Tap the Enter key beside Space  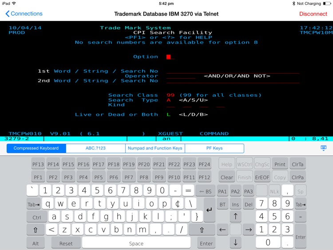(x=206, y=243)
